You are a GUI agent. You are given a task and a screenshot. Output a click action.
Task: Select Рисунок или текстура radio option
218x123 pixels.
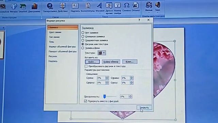coord(83,44)
